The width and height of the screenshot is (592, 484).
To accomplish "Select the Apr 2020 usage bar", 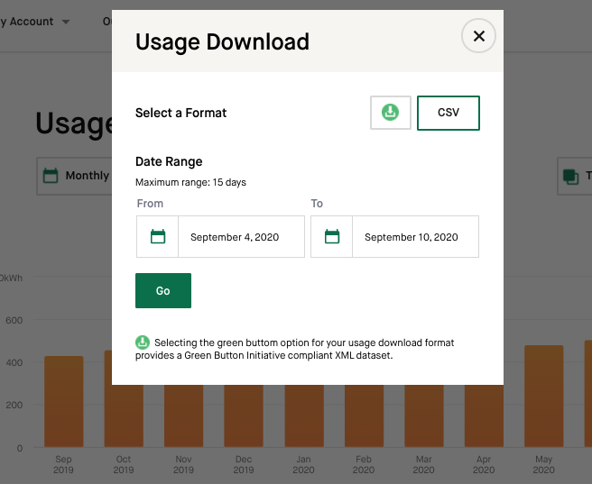I will (484, 416).
